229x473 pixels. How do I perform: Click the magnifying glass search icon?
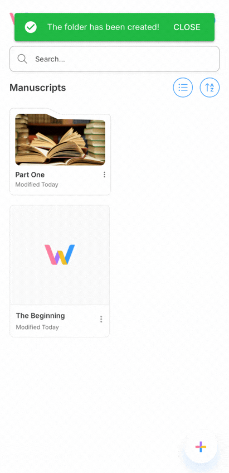22,59
